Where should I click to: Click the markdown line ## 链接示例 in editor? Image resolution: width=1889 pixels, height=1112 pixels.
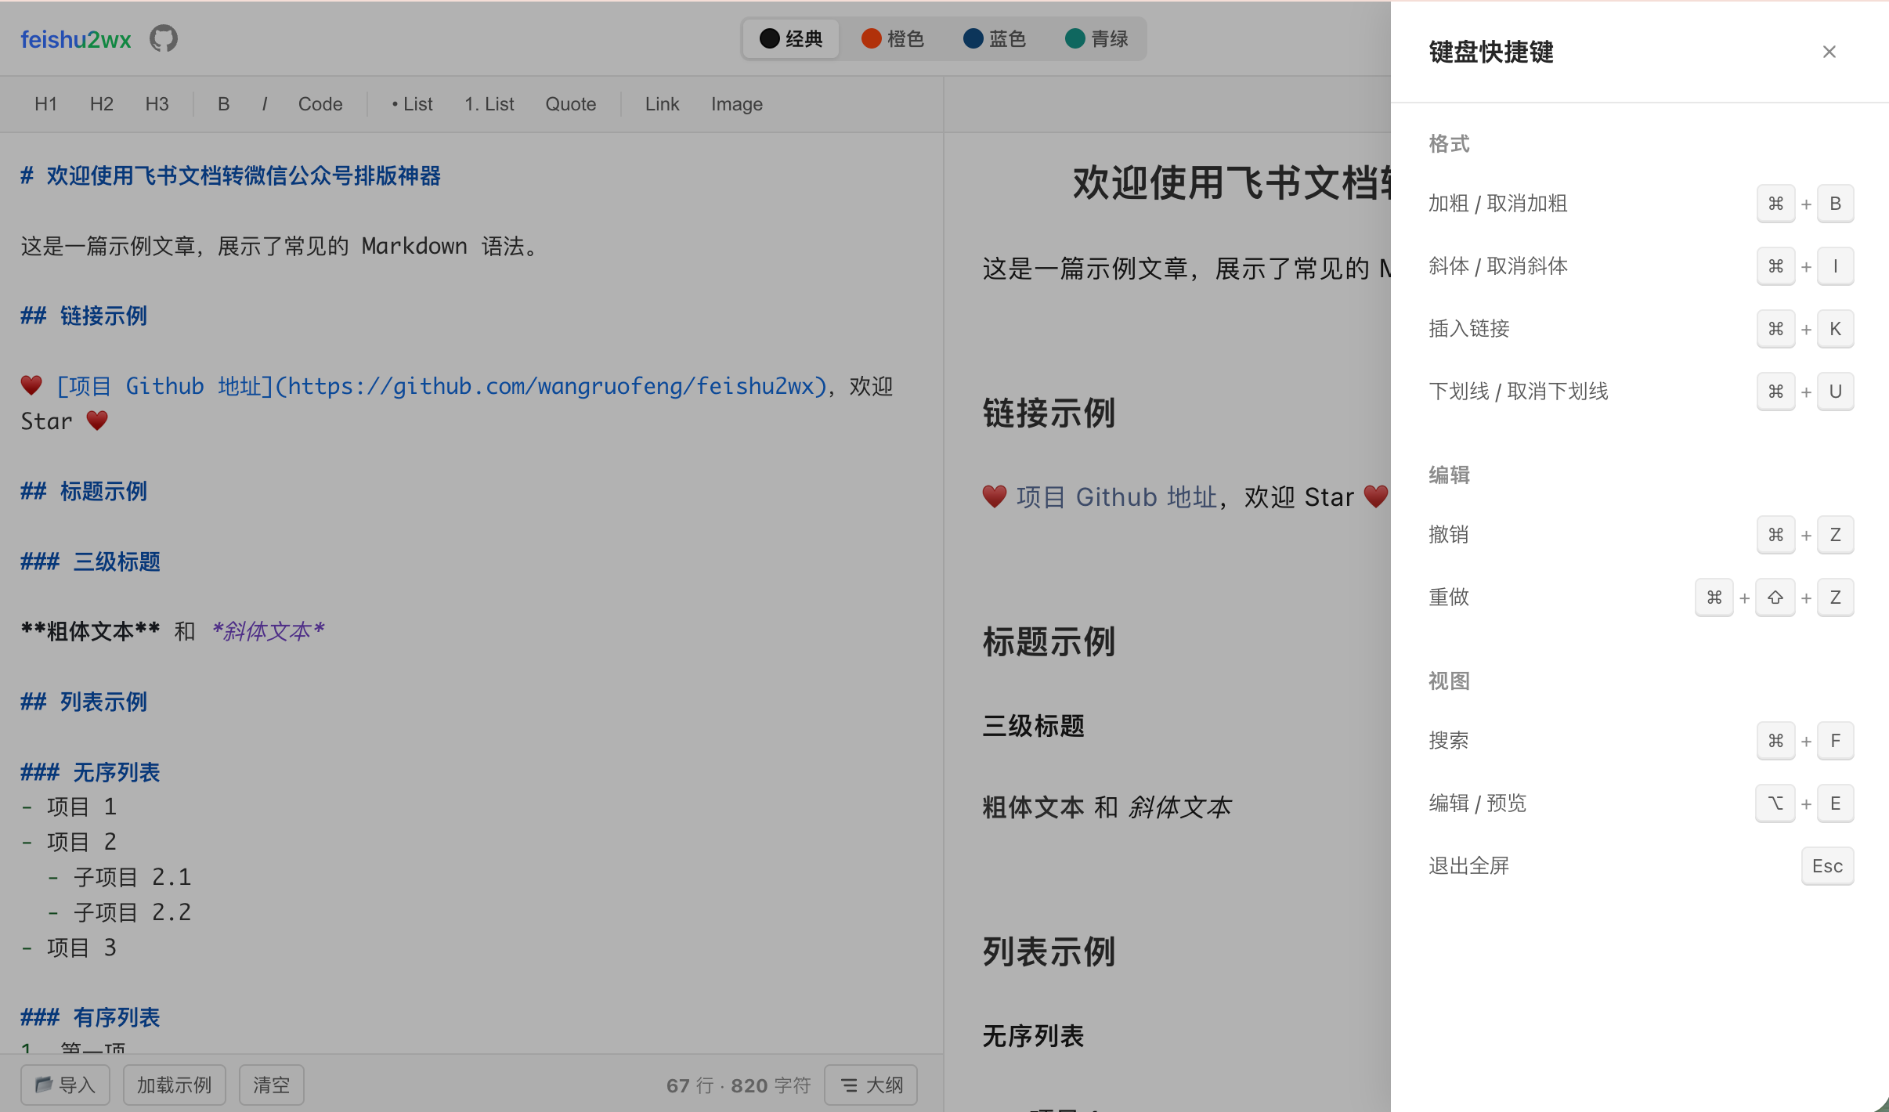(84, 316)
